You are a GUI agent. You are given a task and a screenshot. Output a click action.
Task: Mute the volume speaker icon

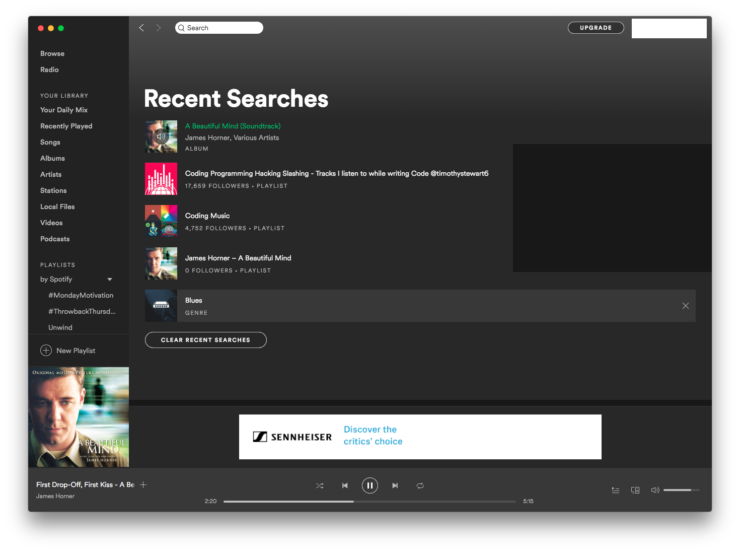(655, 490)
